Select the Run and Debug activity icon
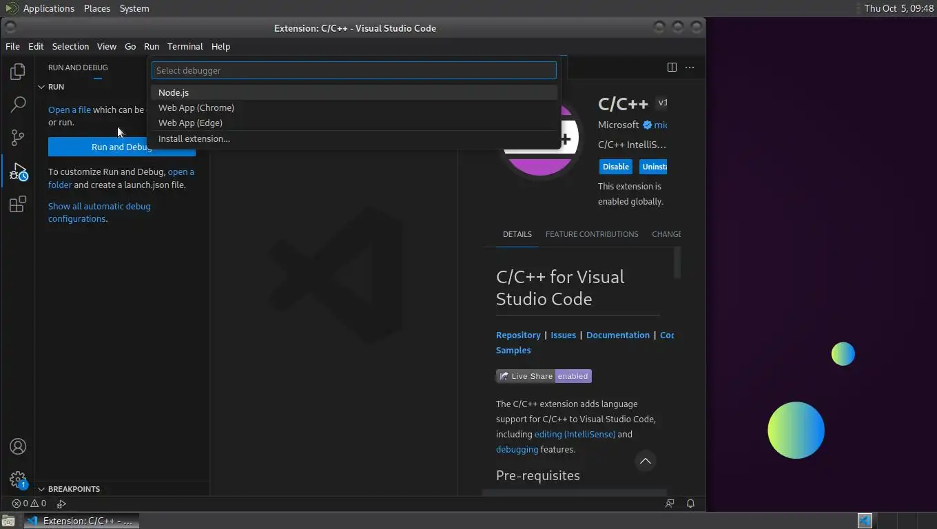937x529 pixels. [18, 172]
